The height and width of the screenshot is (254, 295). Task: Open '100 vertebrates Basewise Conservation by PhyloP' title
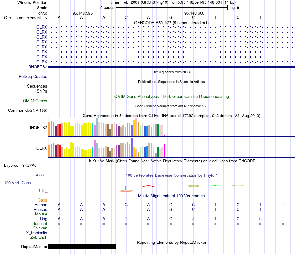click(x=171, y=175)
